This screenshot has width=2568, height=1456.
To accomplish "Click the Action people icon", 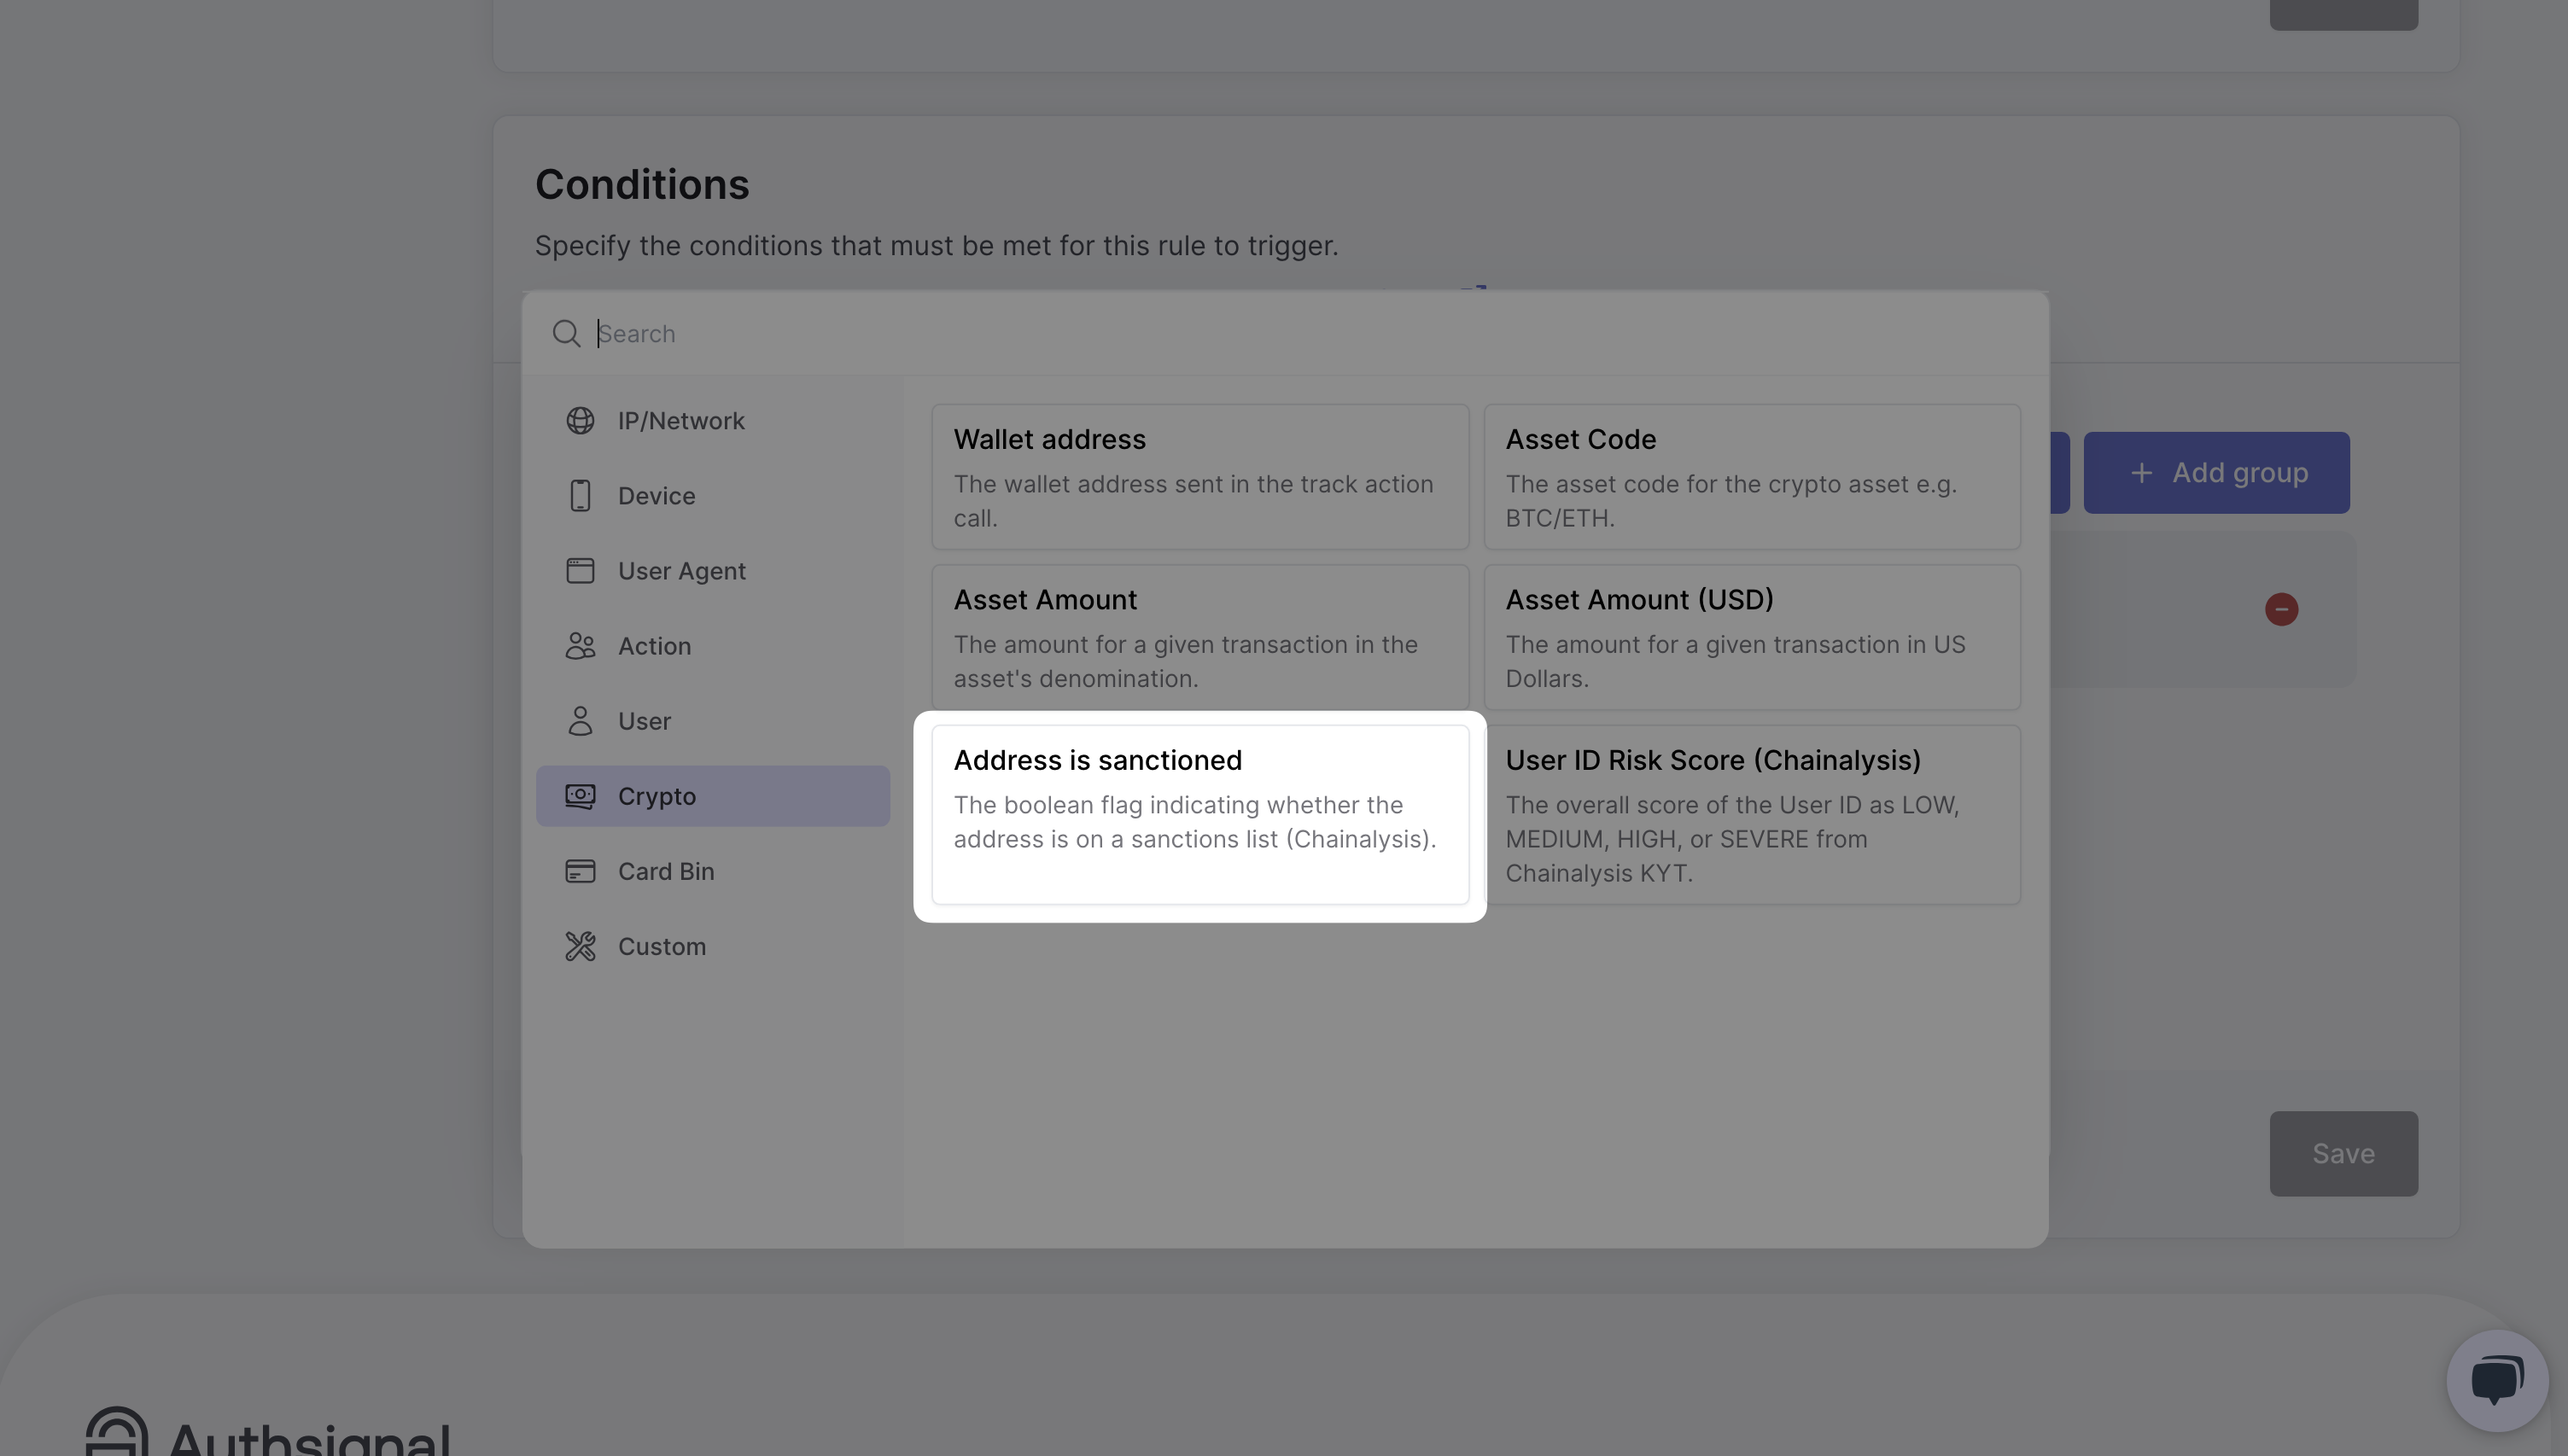I will [580, 646].
